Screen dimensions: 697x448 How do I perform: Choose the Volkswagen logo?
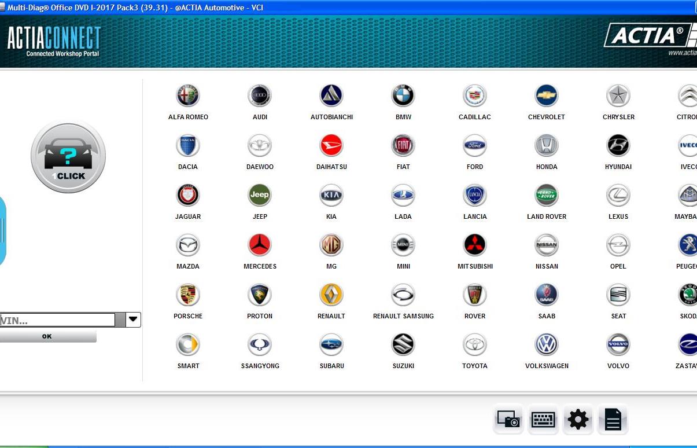pos(547,344)
